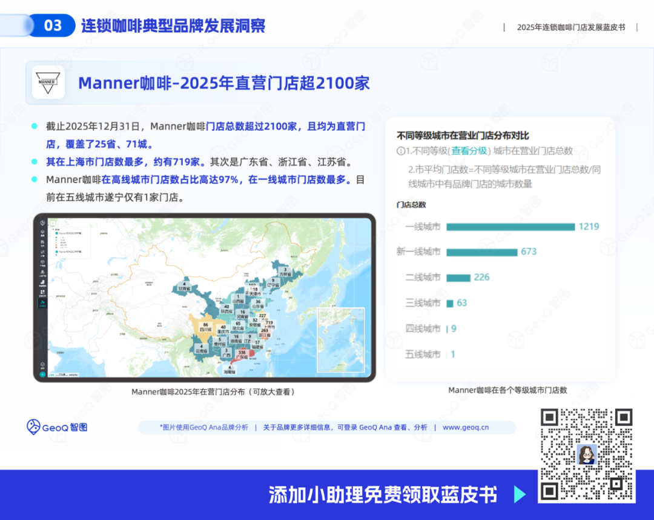Select the 新一线城市 bar showing 673
The width and height of the screenshot is (654, 520).
tap(481, 252)
